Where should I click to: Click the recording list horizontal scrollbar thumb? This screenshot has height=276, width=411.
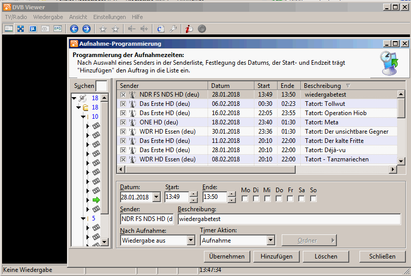point(210,170)
